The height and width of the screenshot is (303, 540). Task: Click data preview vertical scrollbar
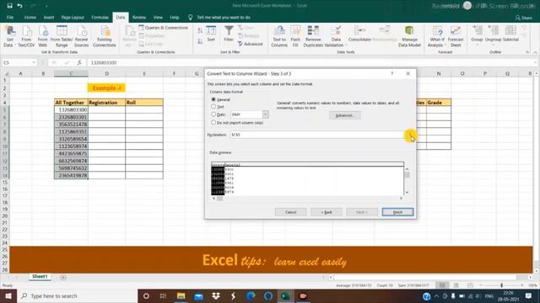[x=407, y=181]
